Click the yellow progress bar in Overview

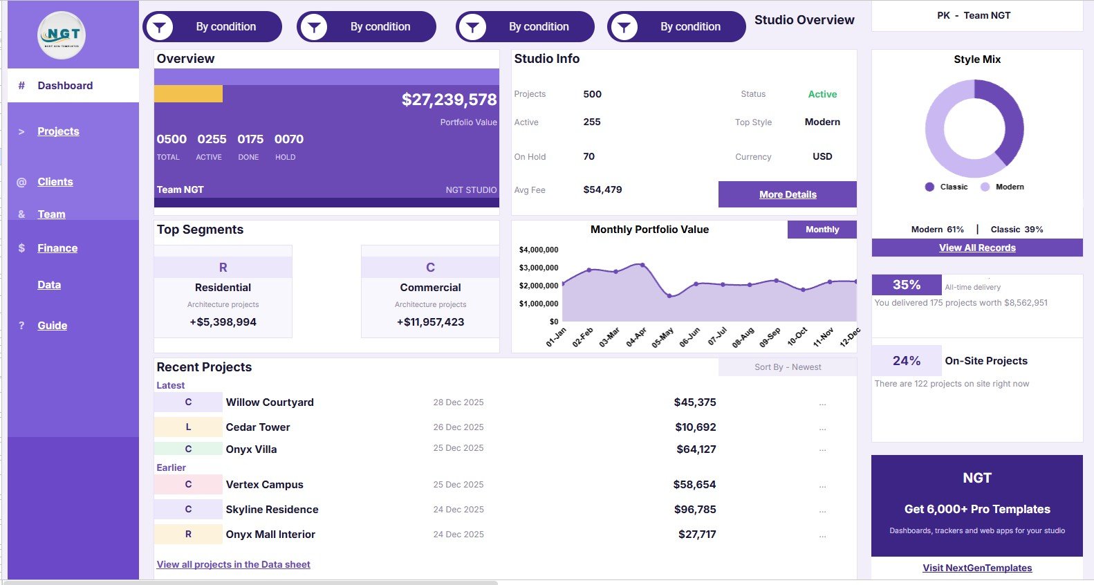188,94
